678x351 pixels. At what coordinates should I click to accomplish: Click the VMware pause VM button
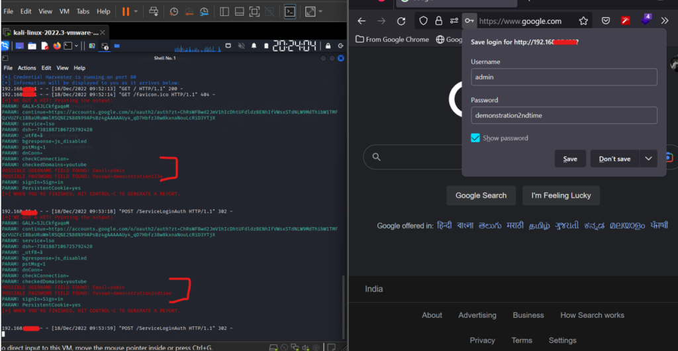click(x=126, y=11)
